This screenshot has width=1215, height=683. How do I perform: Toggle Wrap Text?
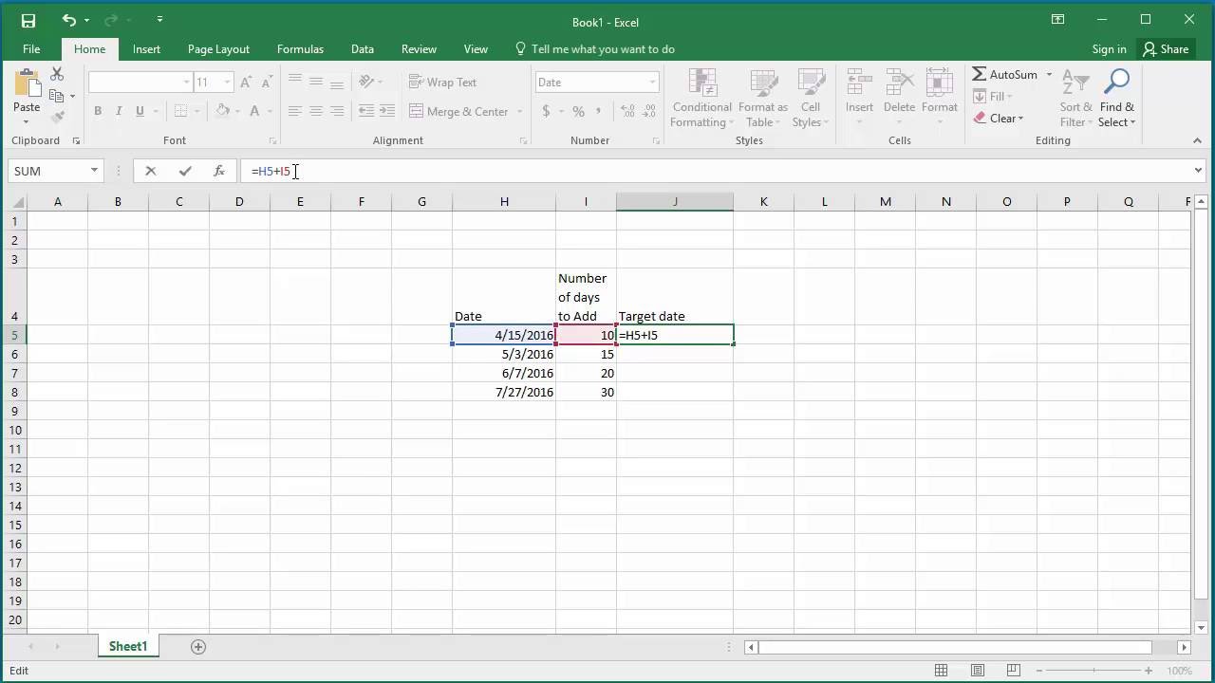click(442, 83)
